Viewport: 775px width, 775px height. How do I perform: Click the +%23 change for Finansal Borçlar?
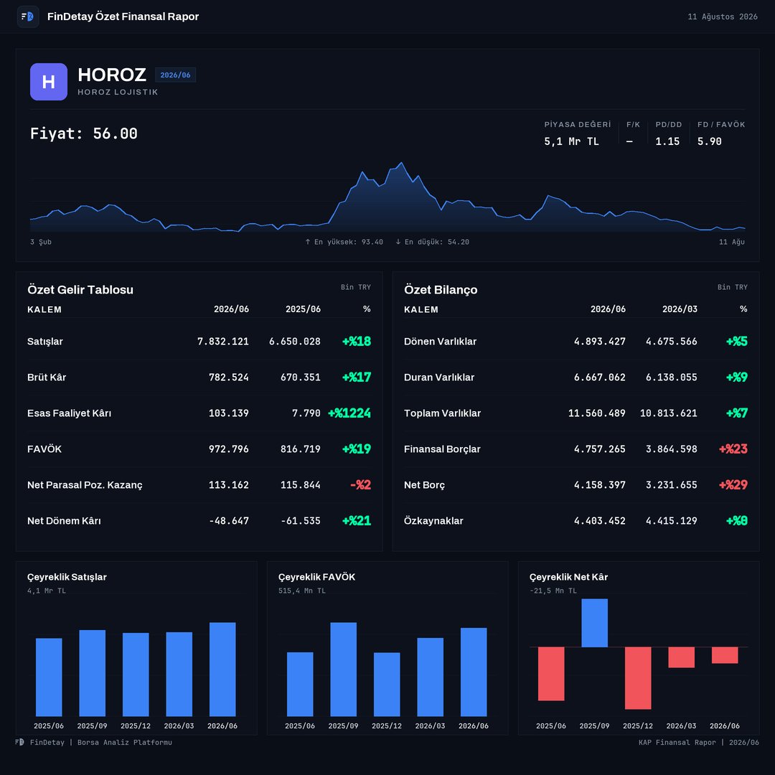pyautogui.click(x=733, y=448)
